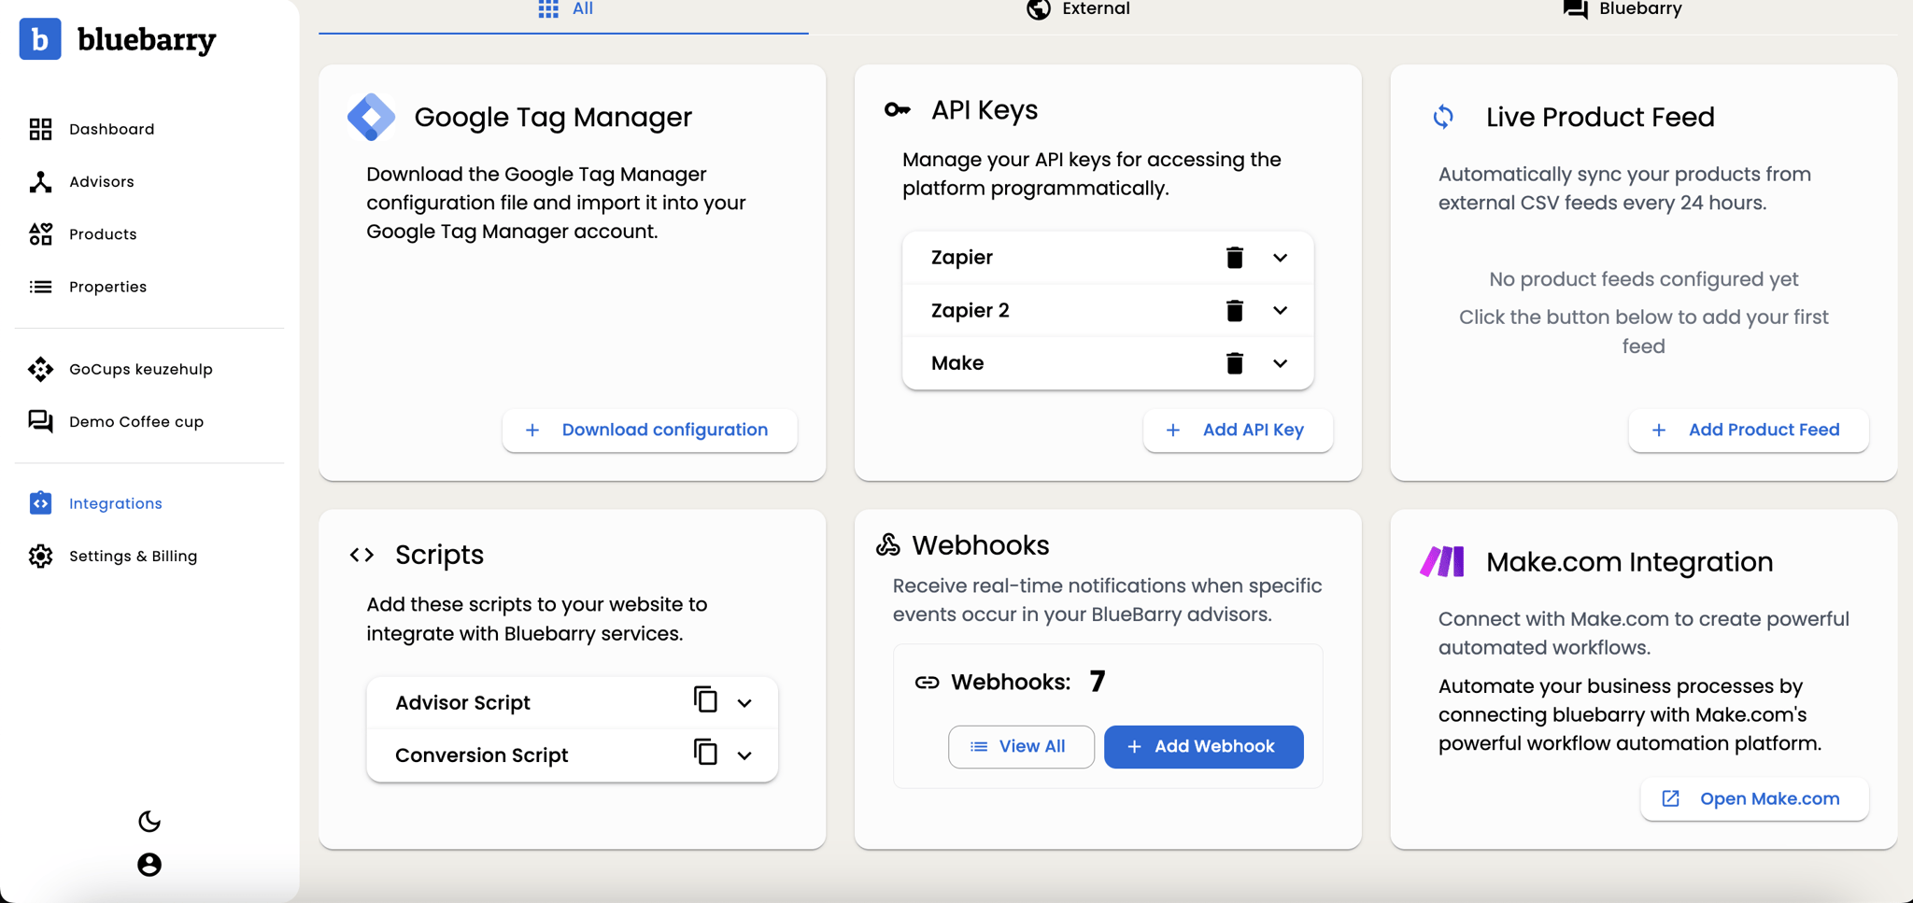1913x903 pixels.
Task: Expand the Zapier API key details
Action: [1280, 257]
